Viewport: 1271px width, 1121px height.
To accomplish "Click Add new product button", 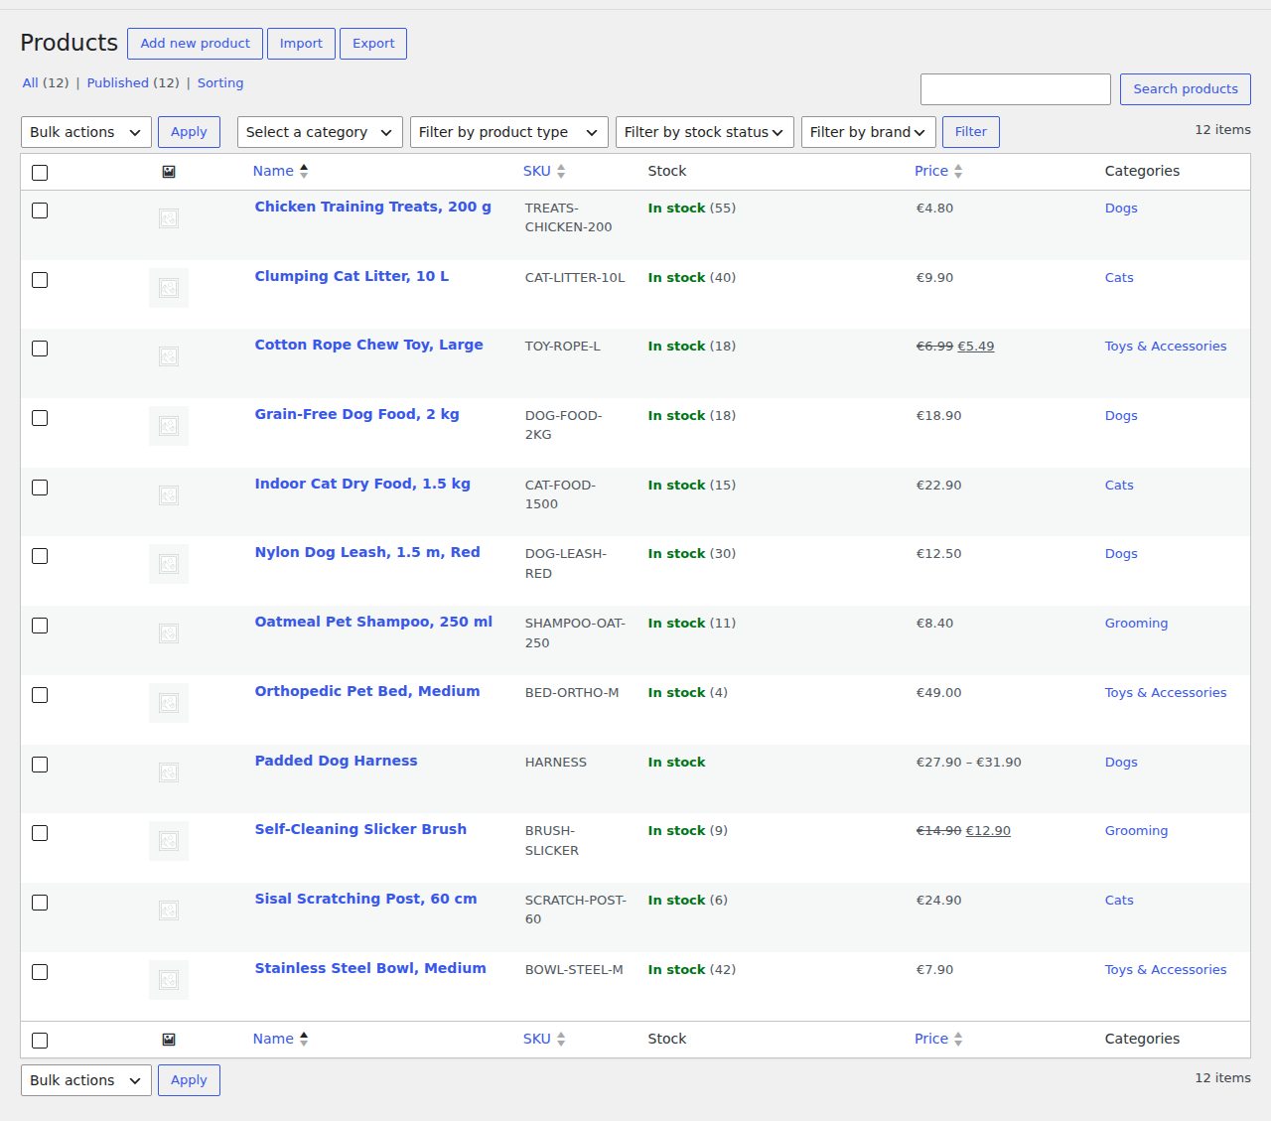I will [196, 44].
